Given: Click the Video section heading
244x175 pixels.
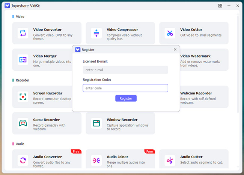Looking at the screenshot, I should pyautogui.click(x=20, y=16).
